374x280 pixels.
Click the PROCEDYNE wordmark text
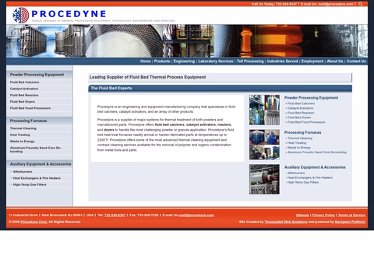69,14
